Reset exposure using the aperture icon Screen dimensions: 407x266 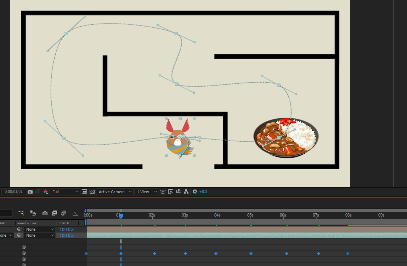(x=195, y=192)
